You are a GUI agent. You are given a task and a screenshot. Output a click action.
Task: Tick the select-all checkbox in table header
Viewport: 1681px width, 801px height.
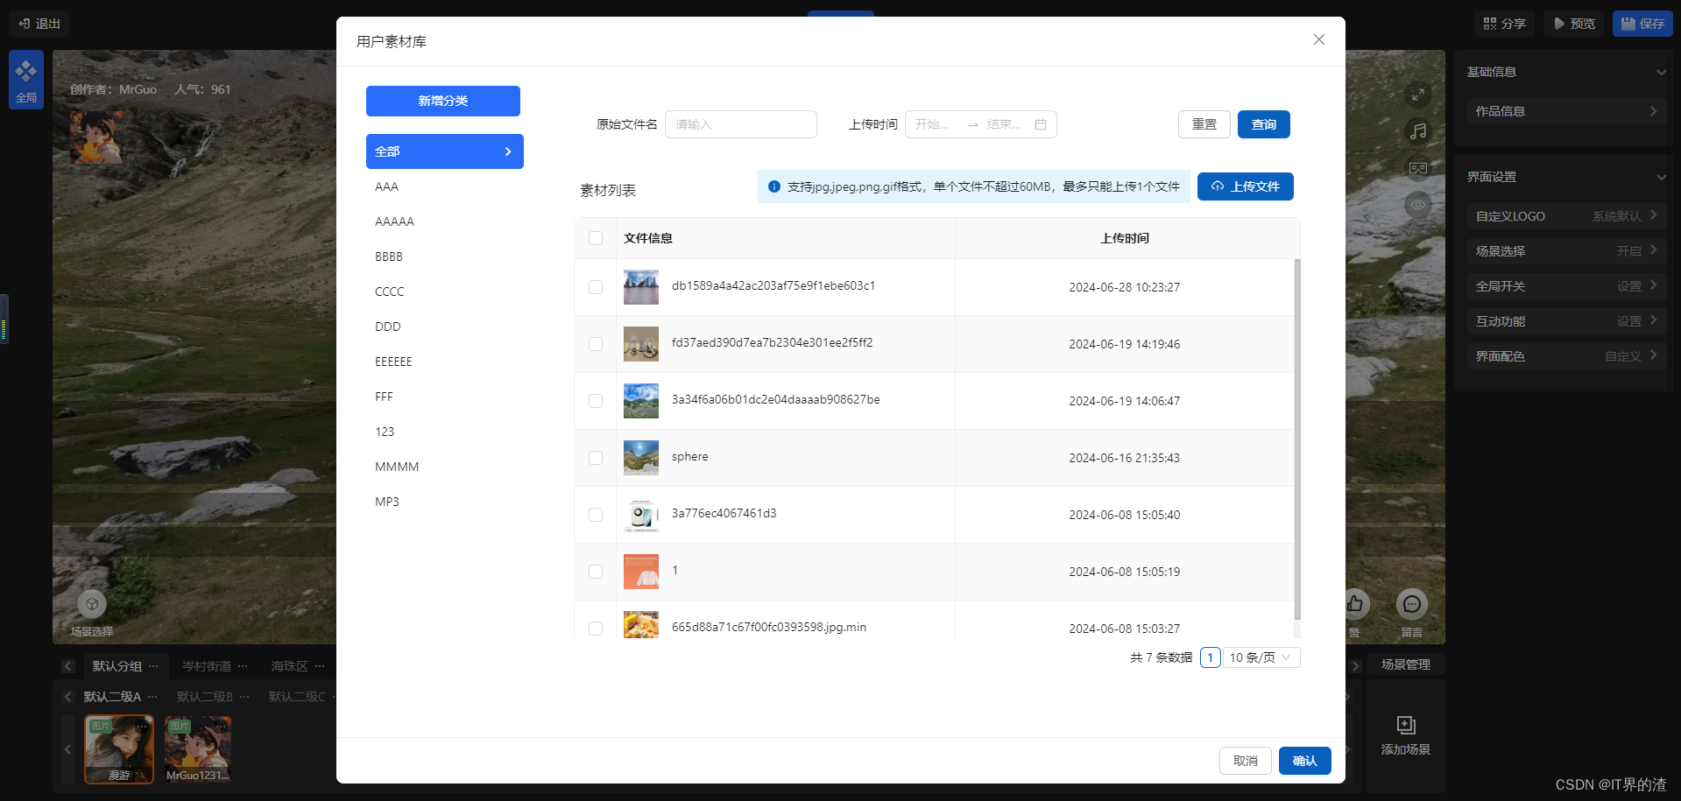coord(596,238)
